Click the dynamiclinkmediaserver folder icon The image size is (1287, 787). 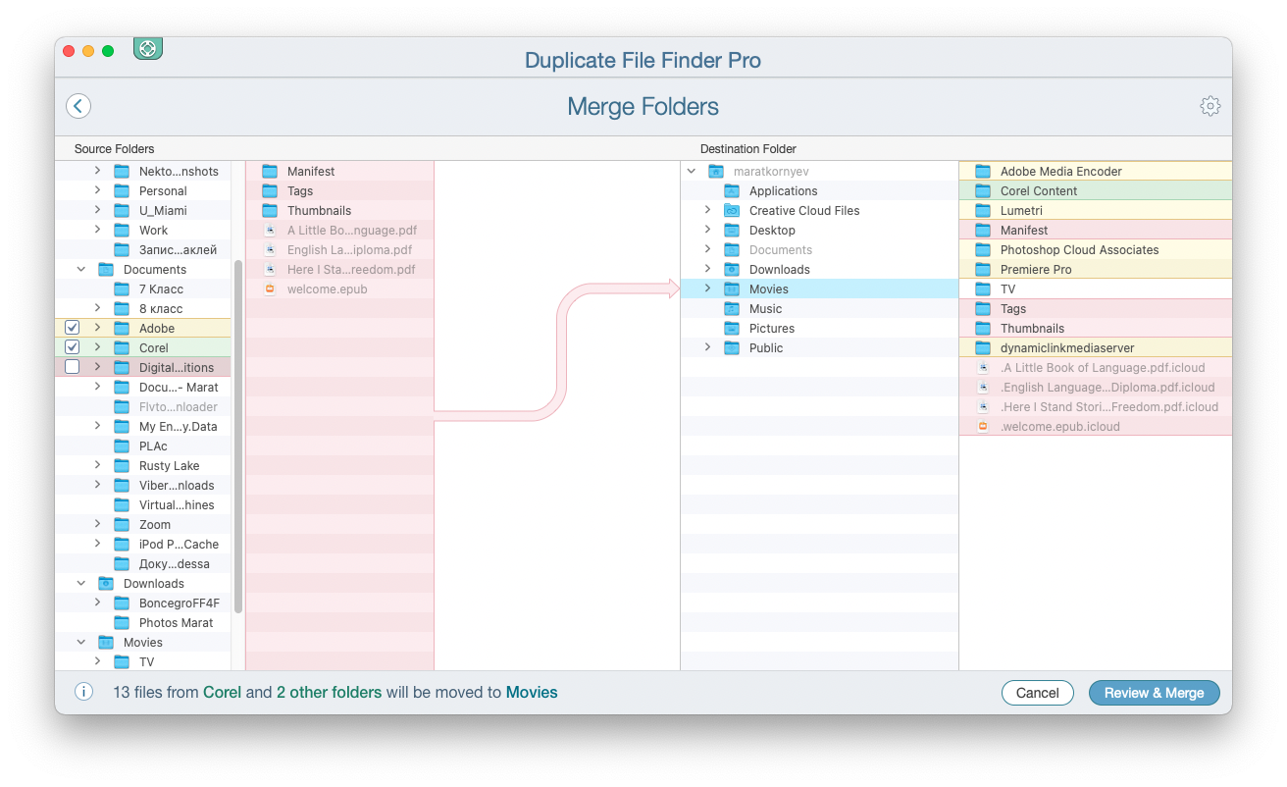(x=983, y=347)
